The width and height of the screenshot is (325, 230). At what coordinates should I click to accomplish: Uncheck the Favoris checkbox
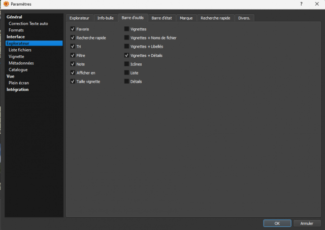[73, 29]
